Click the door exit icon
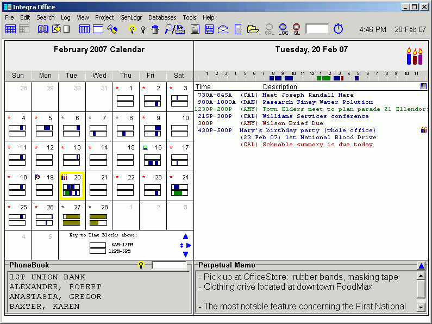The image size is (432, 324). 238,29
